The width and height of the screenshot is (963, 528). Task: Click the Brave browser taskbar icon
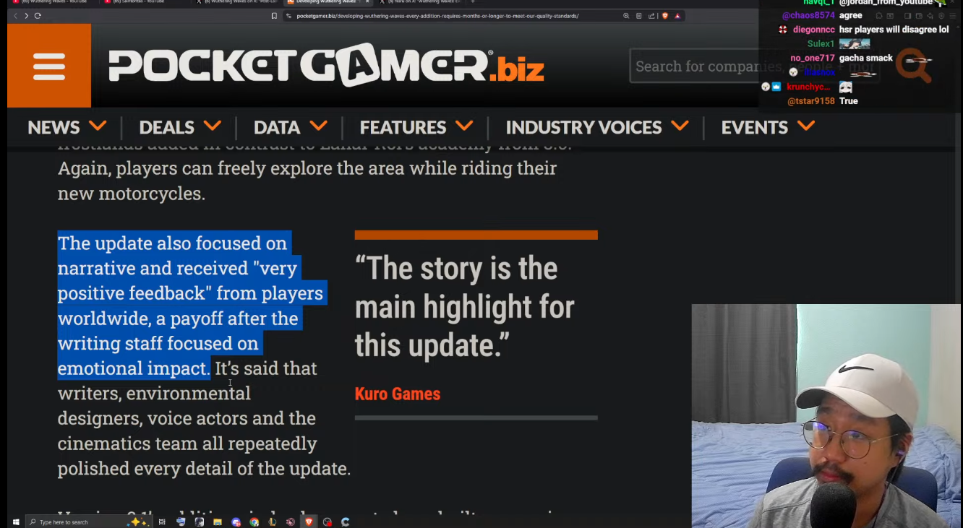coord(309,521)
